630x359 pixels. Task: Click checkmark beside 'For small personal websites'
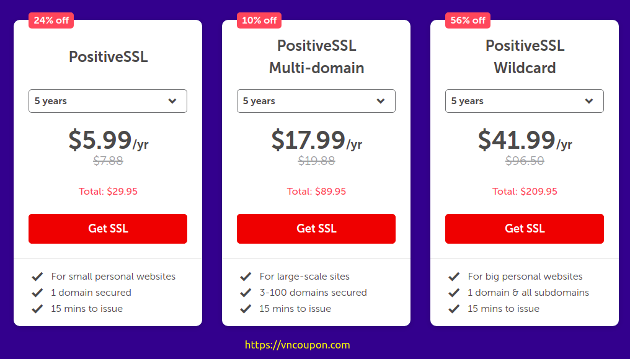tap(37, 277)
